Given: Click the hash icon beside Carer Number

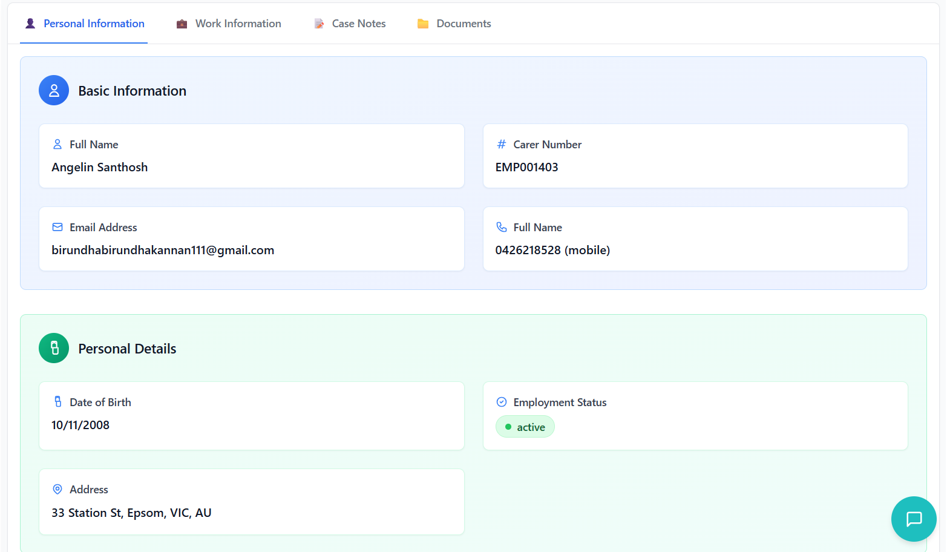Looking at the screenshot, I should (x=501, y=144).
